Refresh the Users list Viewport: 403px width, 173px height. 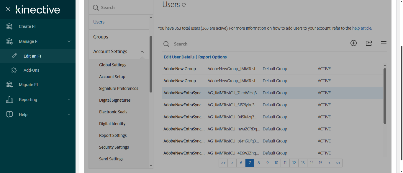click(184, 5)
